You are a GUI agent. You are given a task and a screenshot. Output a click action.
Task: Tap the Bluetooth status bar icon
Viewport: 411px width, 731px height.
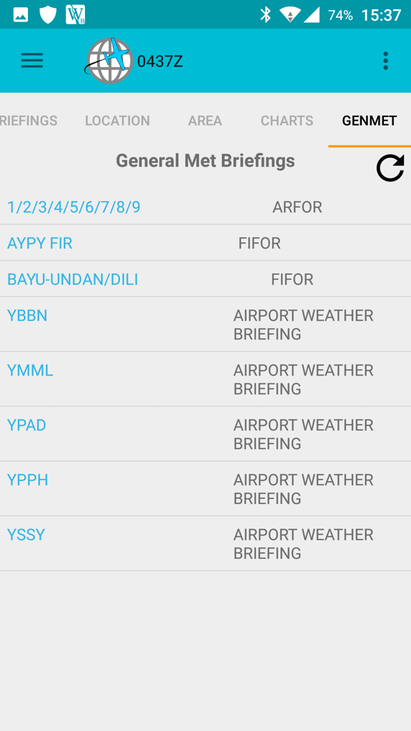[265, 15]
